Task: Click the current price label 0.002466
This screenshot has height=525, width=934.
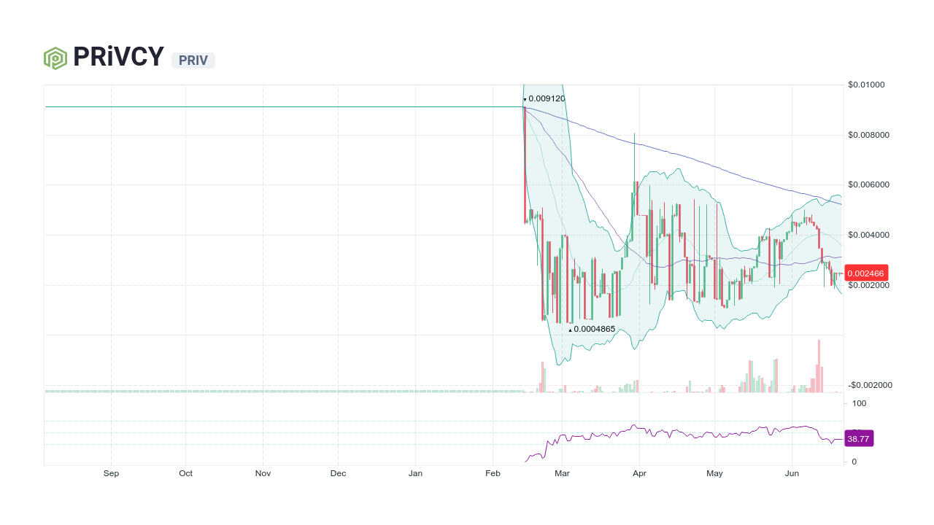Action: click(866, 273)
